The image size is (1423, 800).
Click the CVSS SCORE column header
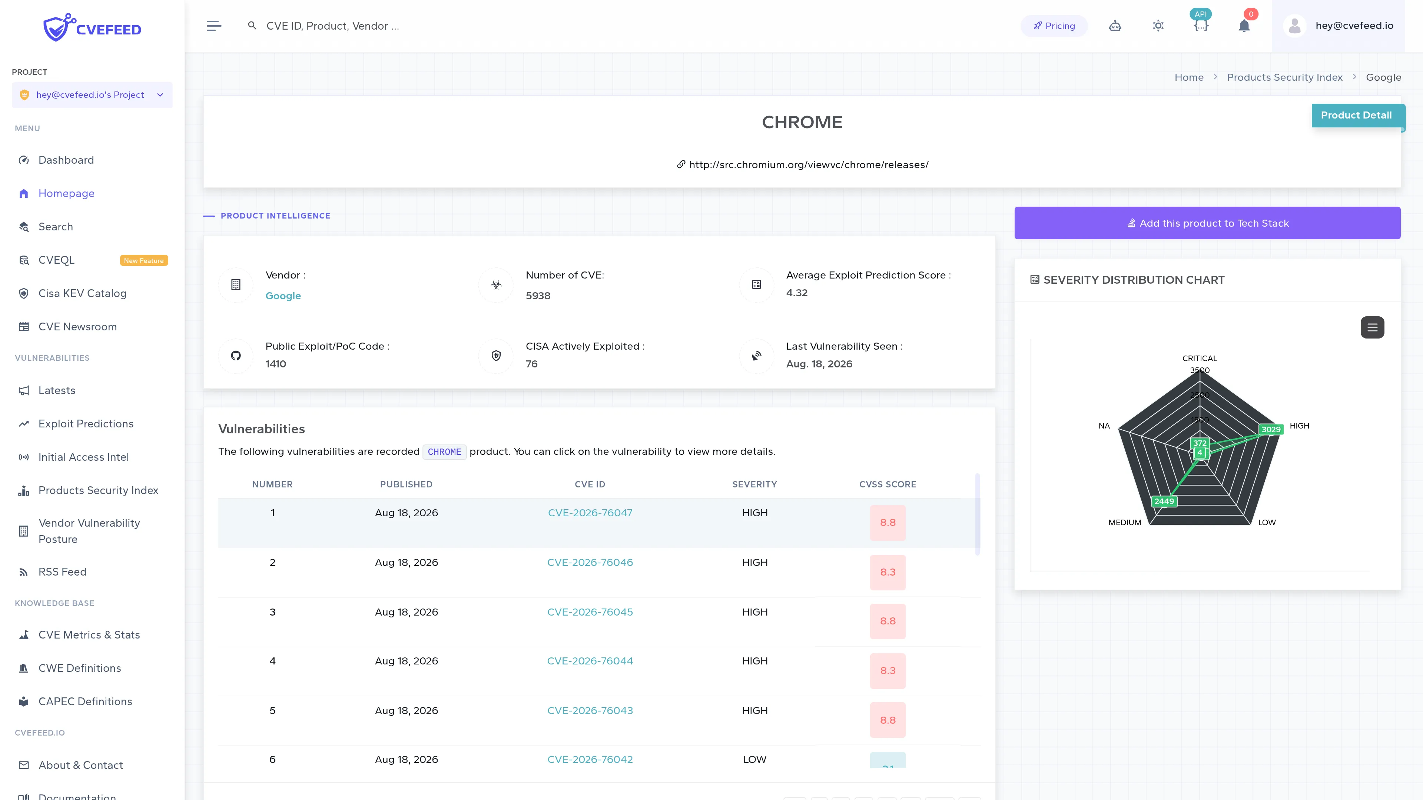pyautogui.click(x=887, y=484)
